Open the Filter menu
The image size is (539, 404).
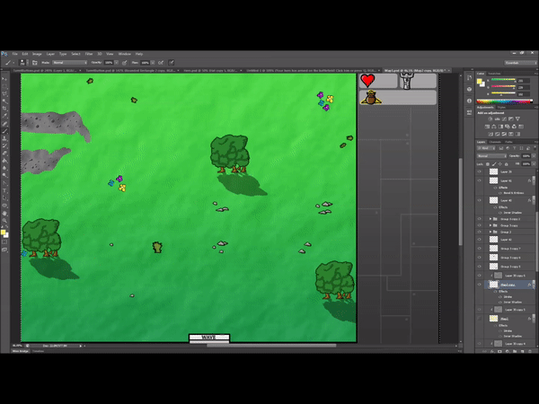87,54
